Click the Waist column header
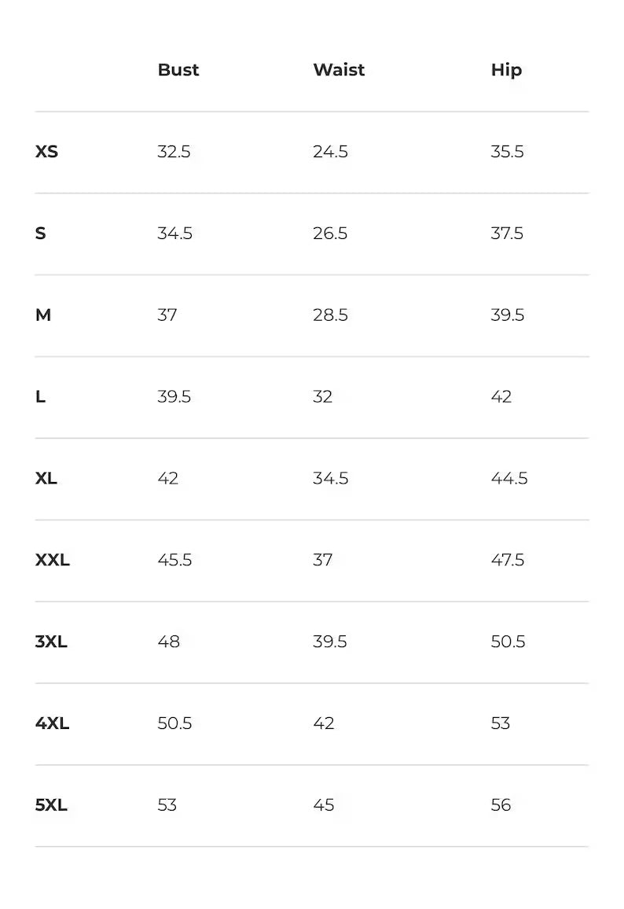The width and height of the screenshot is (624, 909). point(339,70)
